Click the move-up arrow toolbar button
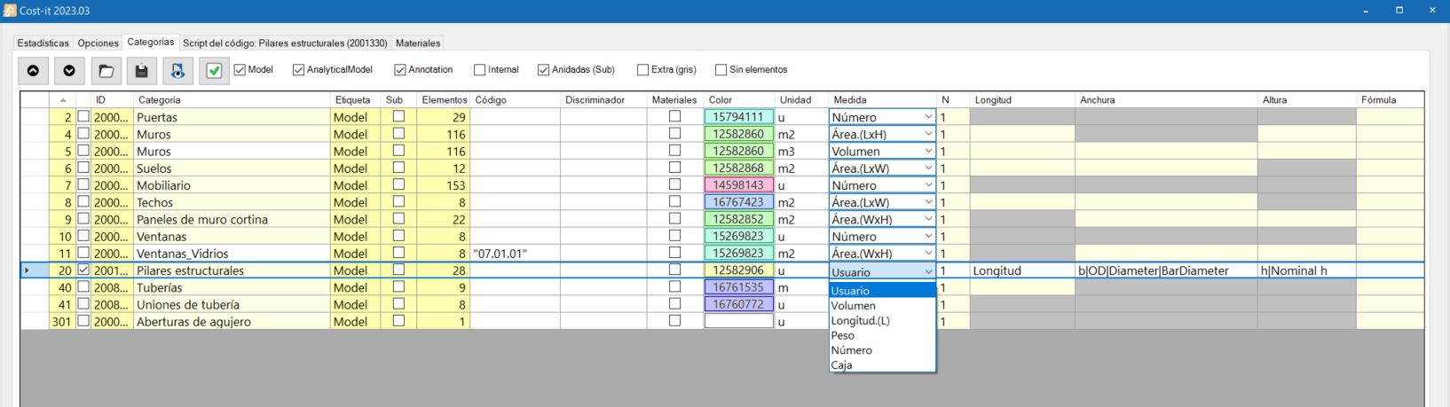The image size is (1450, 407). click(33, 71)
